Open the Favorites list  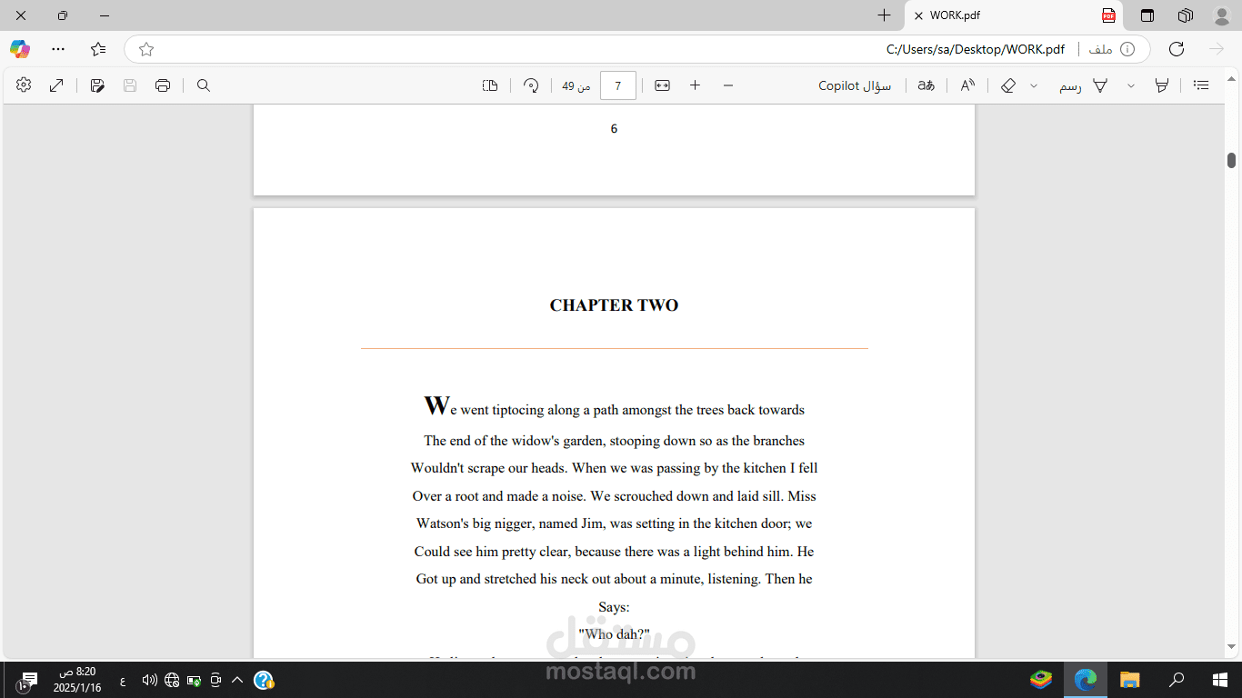click(x=98, y=49)
